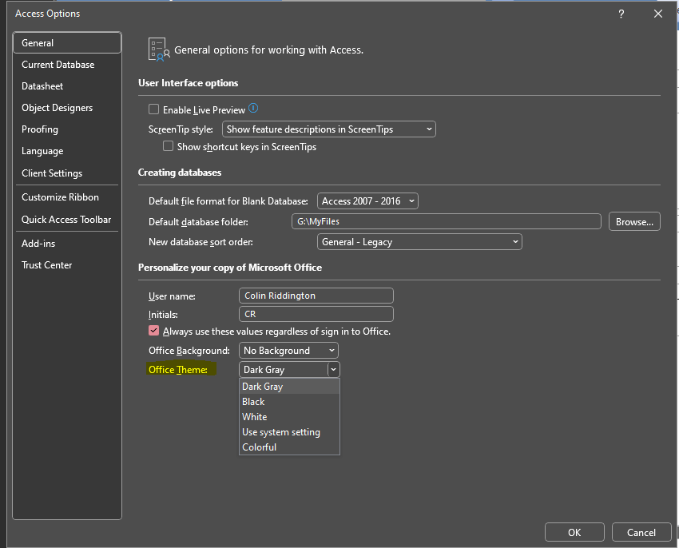The image size is (679, 548).
Task: Click the Office Theme label
Action: [x=178, y=370]
